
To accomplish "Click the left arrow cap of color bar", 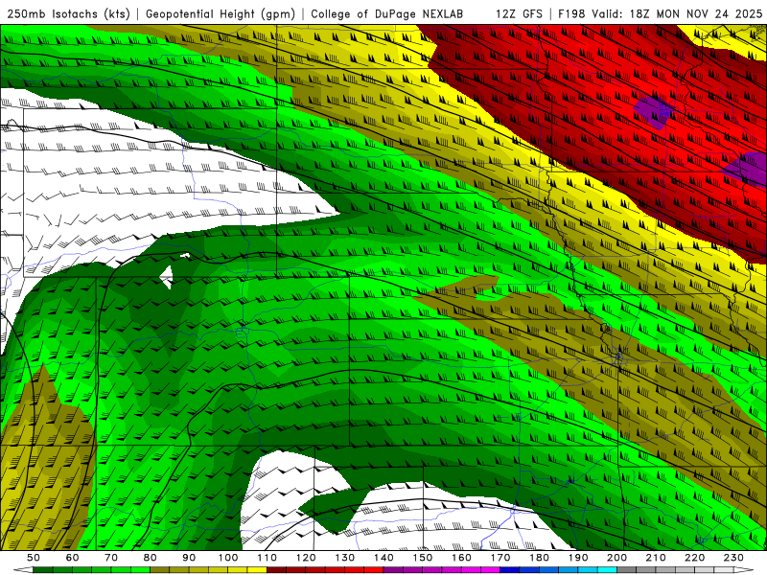I will [23, 569].
